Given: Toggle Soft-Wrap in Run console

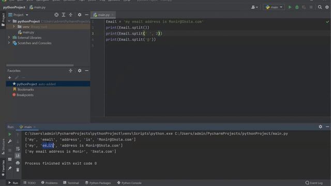Looking at the screenshot, I should (18, 149).
